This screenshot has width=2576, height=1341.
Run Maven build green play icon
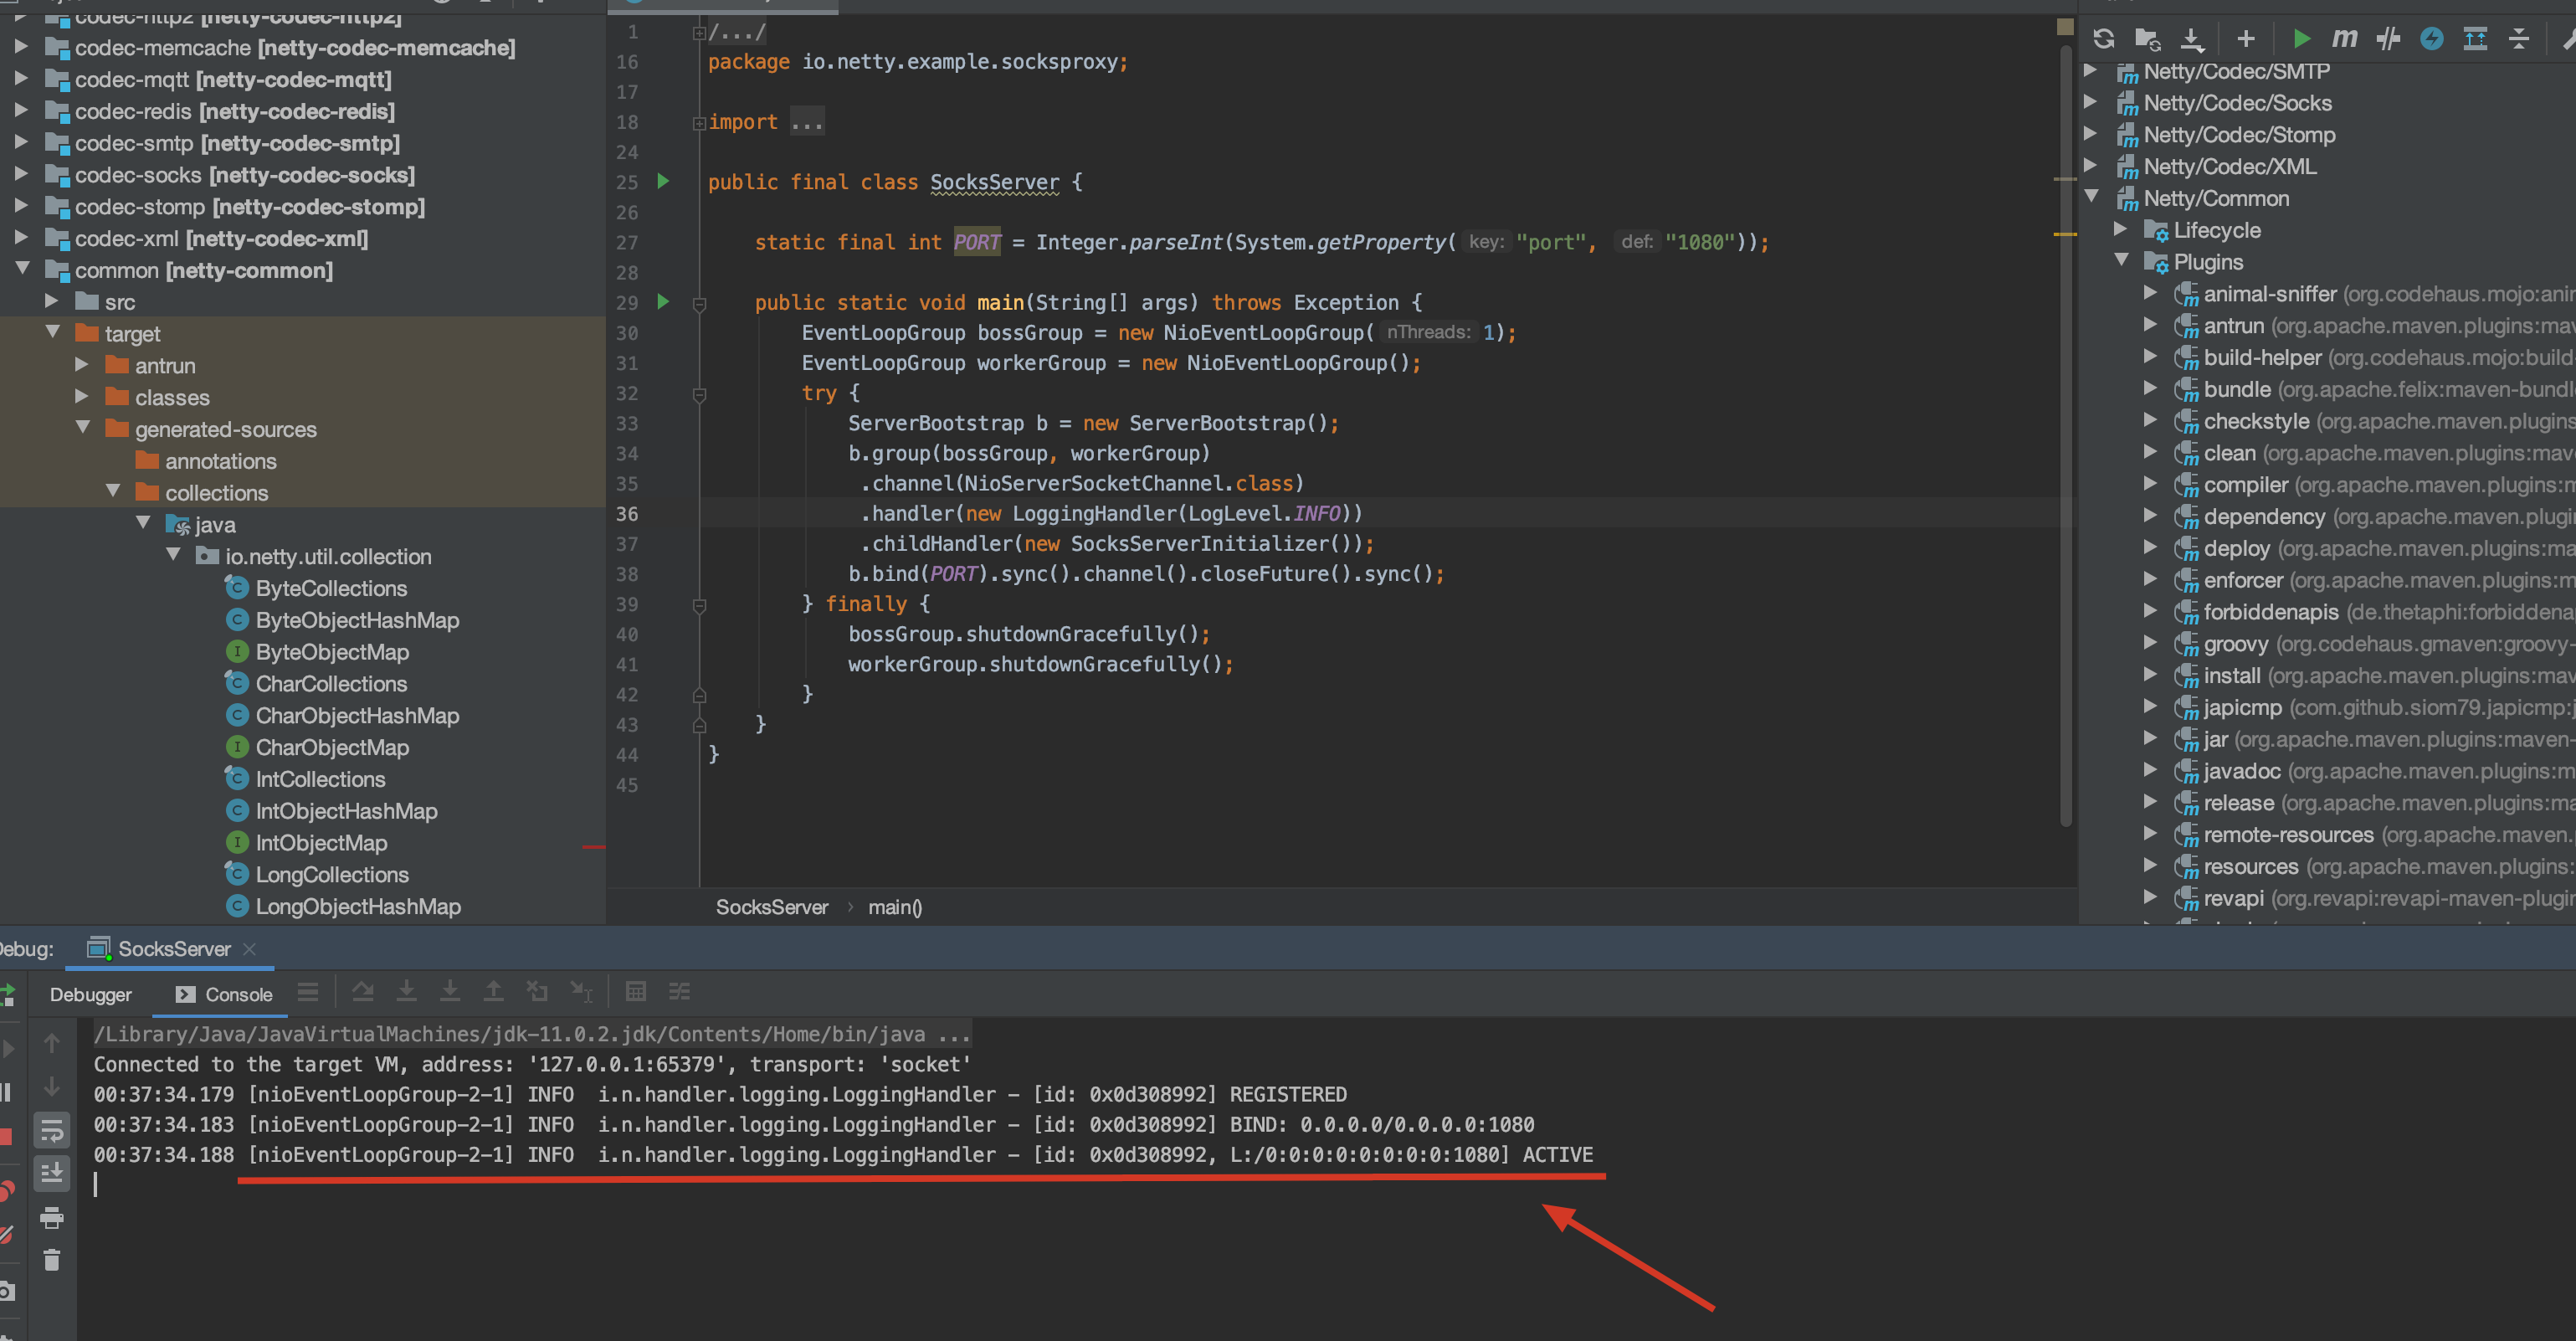click(x=2301, y=39)
